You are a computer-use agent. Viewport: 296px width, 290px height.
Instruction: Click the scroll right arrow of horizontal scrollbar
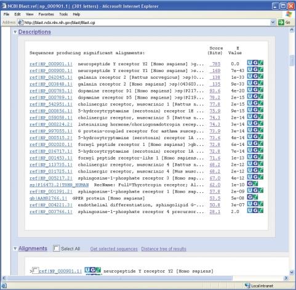click(286, 278)
